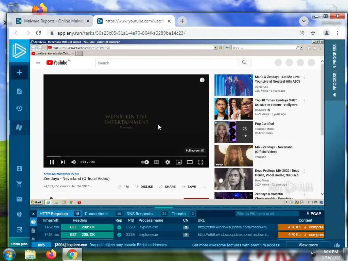348x261 pixels.
Task: Click the Filter by PID, name or url field
Action: pyautogui.click(x=267, y=213)
